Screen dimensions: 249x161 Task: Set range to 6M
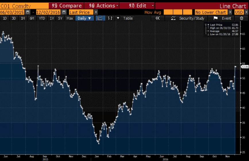point(32,18)
